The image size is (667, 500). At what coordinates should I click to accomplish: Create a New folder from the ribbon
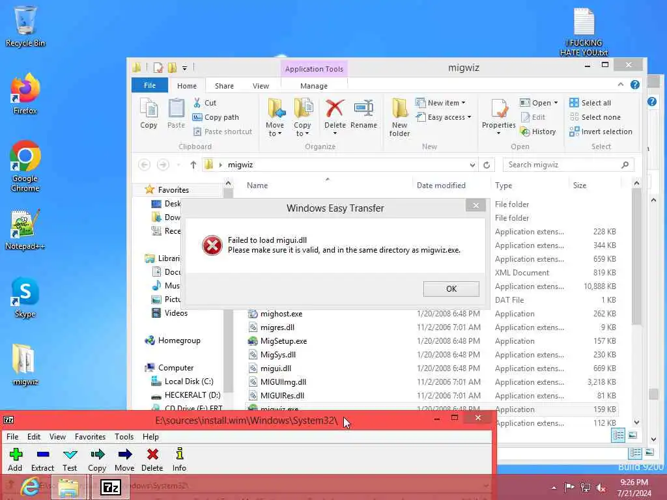(x=399, y=117)
